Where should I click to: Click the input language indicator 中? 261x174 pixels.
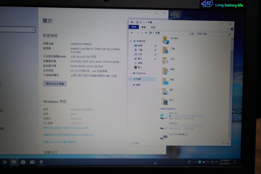click(216, 162)
